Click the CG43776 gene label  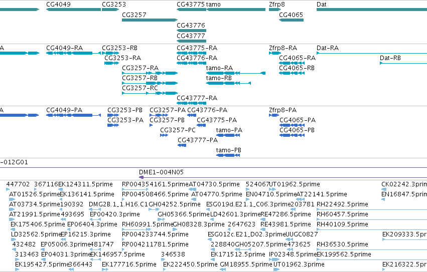(191, 25)
